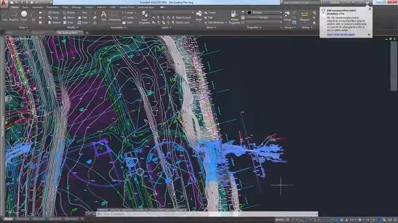The width and height of the screenshot is (398, 223).
Task: Open the layer name dropdown
Action: [x=174, y=12]
